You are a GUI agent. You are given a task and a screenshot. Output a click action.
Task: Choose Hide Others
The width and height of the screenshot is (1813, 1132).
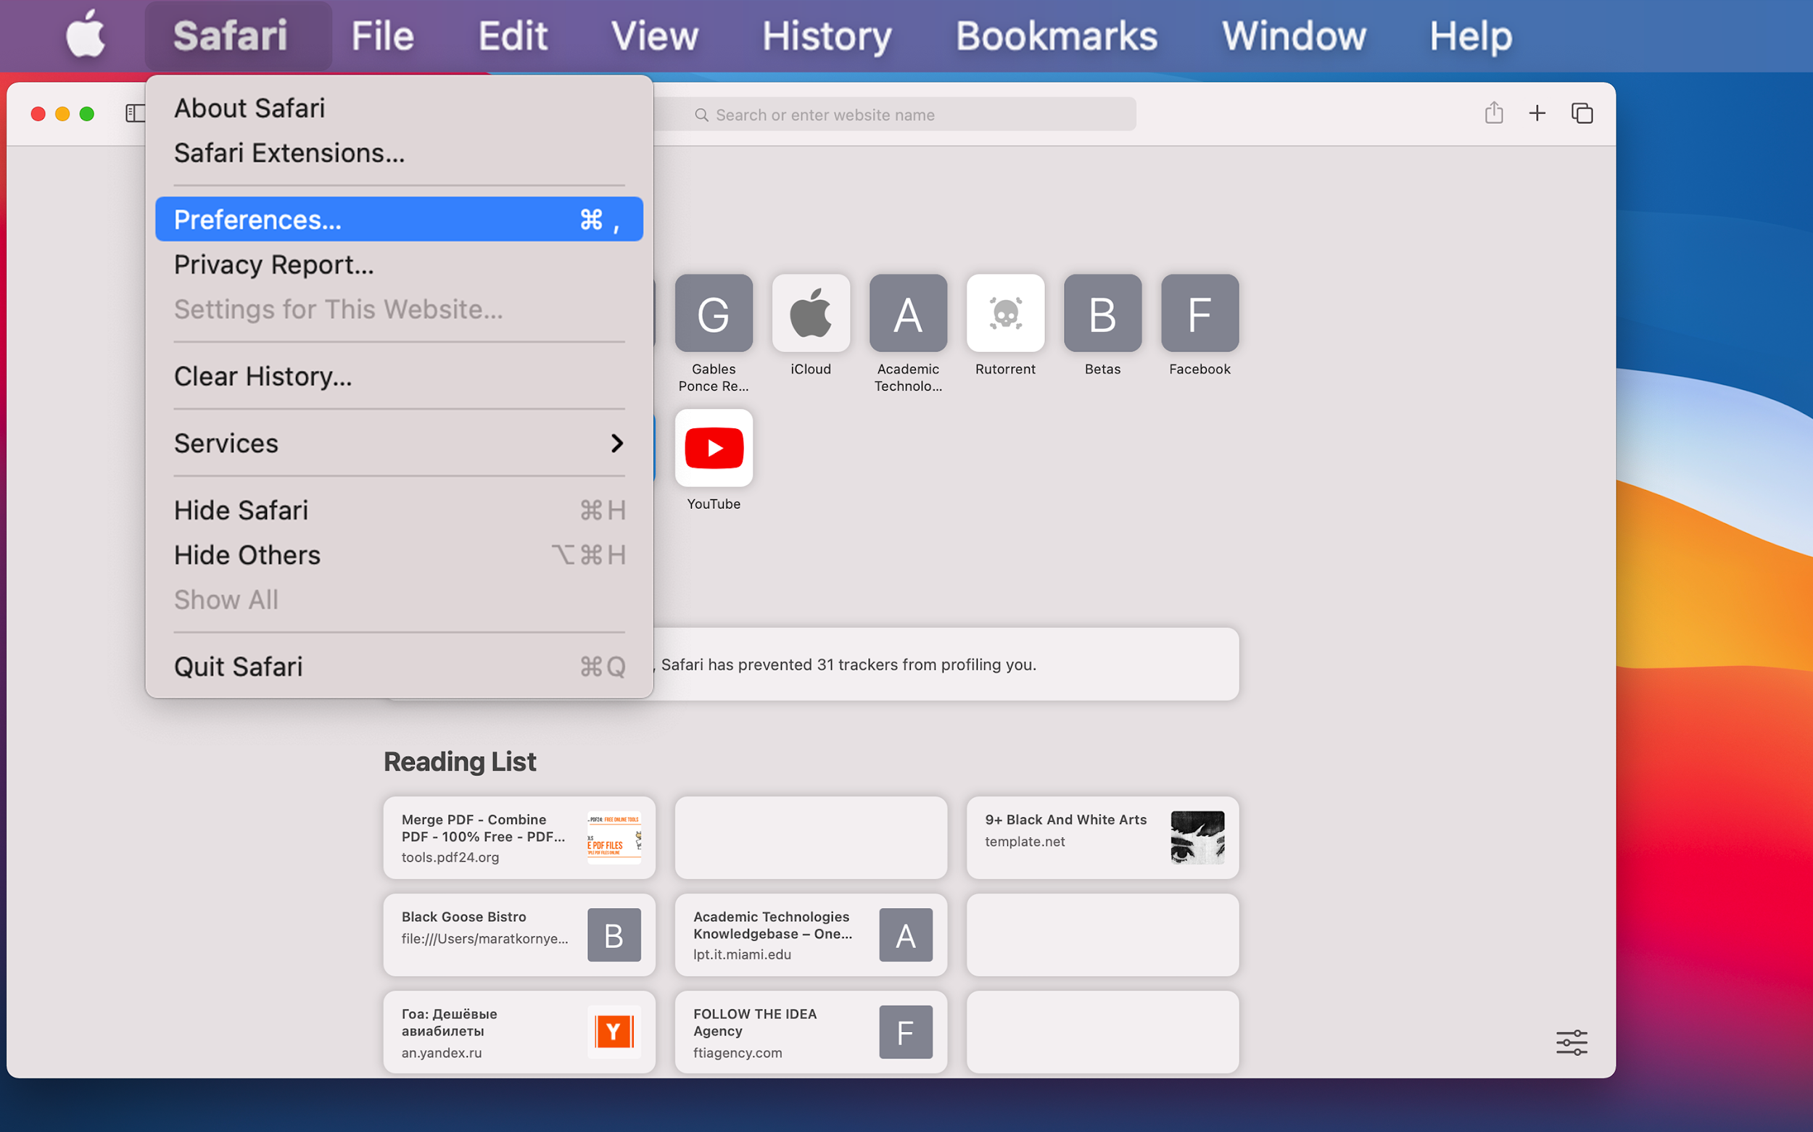(x=399, y=555)
